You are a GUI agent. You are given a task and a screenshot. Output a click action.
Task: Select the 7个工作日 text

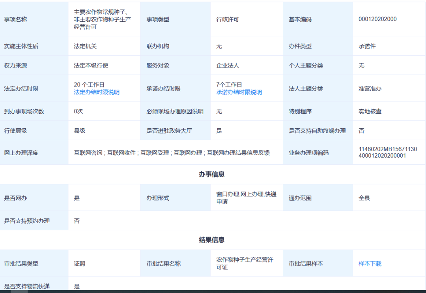229,85
